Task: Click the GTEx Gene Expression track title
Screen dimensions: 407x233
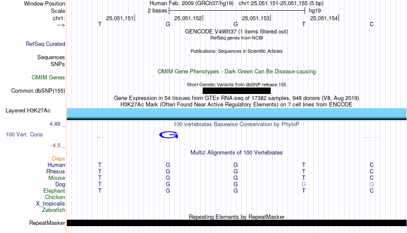Action: click(236, 98)
